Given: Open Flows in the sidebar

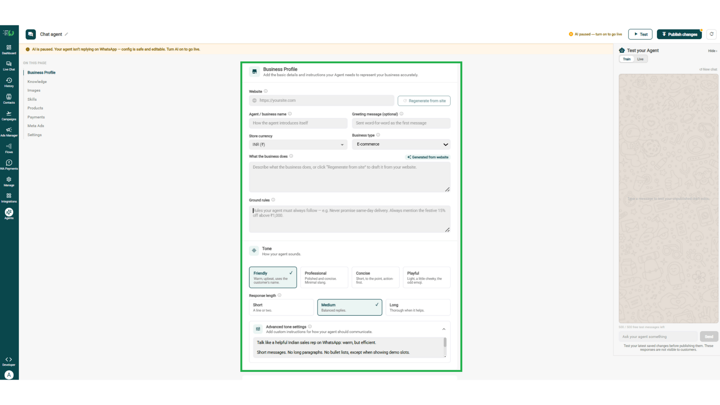Looking at the screenshot, I should [x=9, y=148].
